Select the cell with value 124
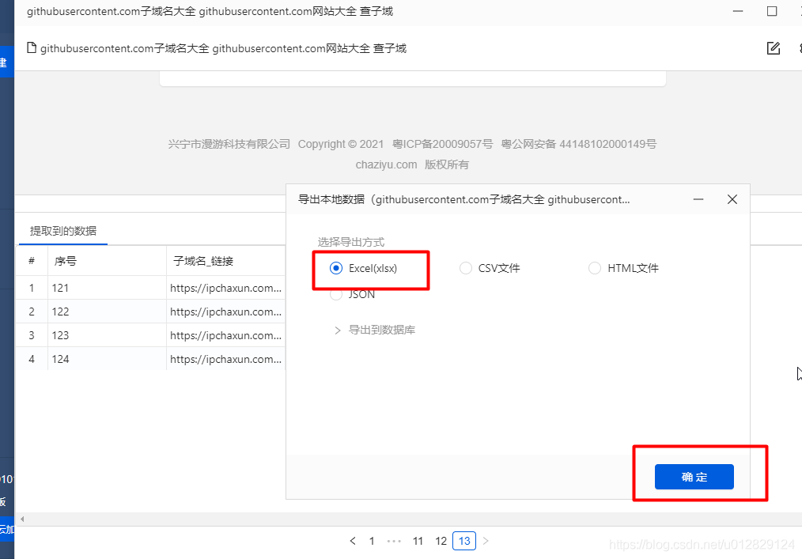The height and width of the screenshot is (559, 802). pos(107,359)
